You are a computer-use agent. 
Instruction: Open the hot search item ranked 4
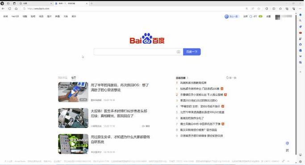pos(200,106)
